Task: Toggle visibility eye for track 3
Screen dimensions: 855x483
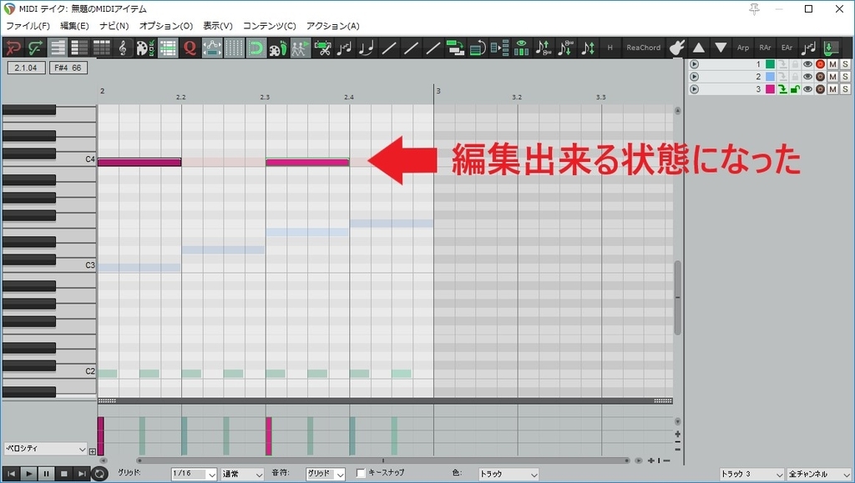Action: [x=807, y=89]
